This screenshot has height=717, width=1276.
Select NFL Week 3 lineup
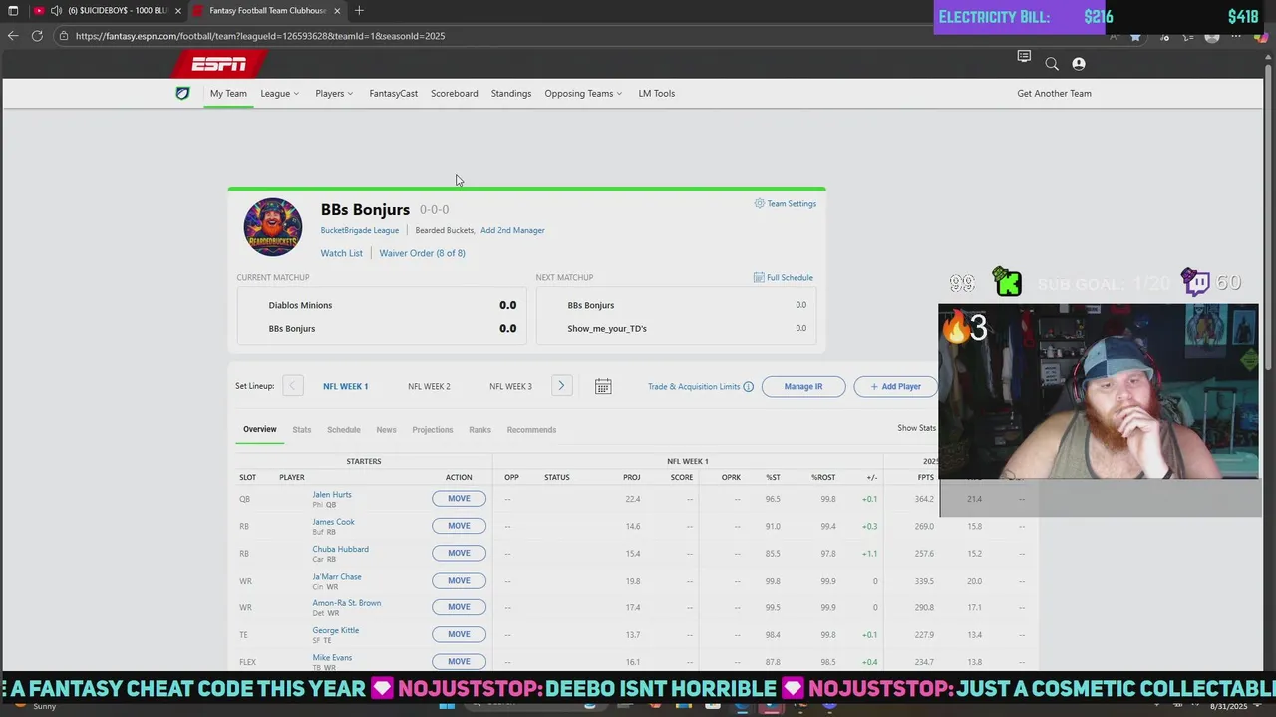click(x=510, y=386)
